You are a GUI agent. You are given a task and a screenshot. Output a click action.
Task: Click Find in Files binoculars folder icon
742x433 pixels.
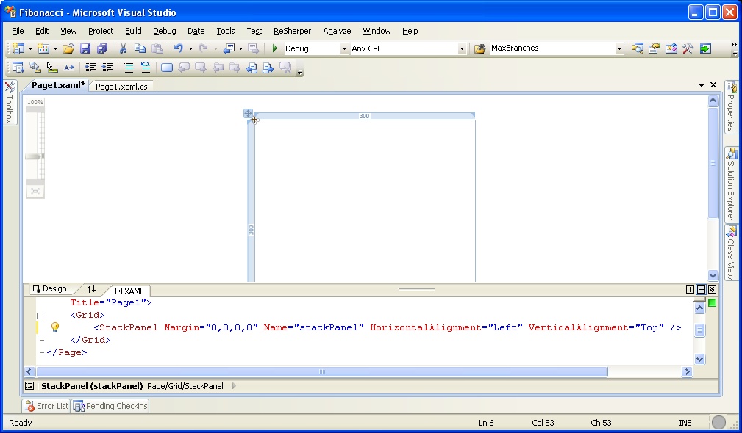(x=480, y=48)
